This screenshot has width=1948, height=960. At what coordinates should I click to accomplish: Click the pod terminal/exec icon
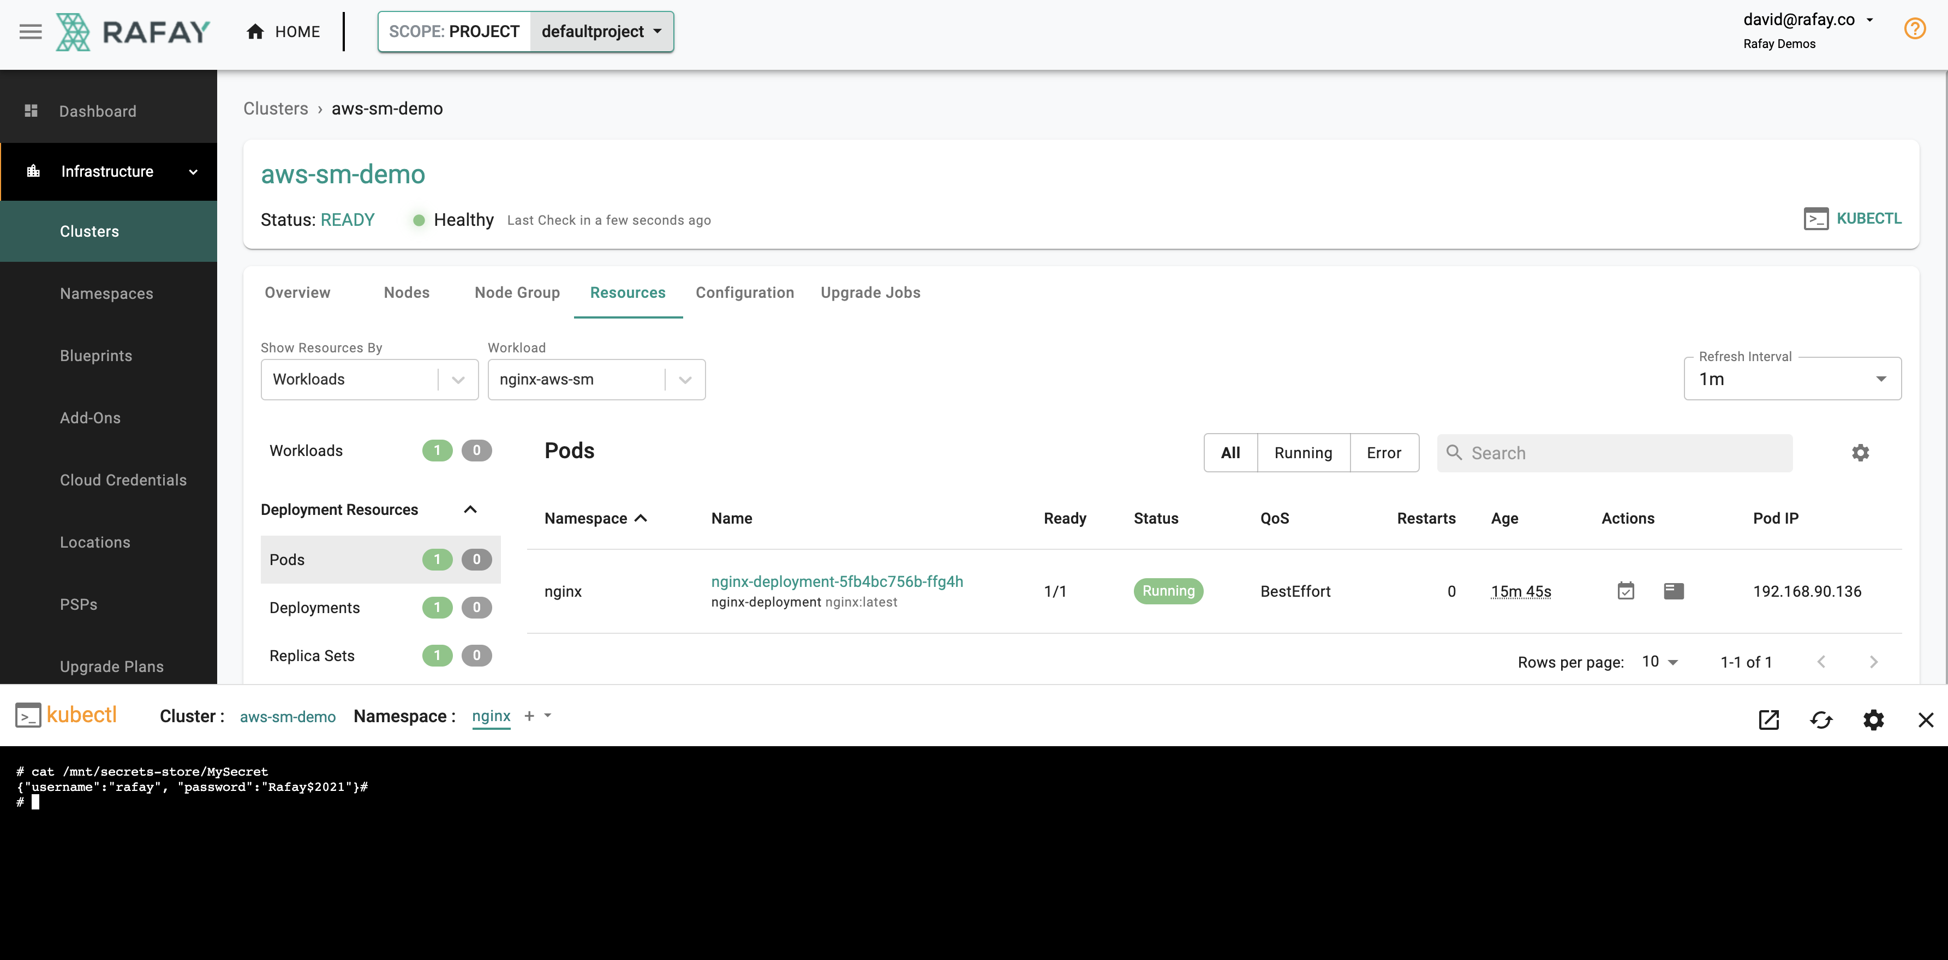click(x=1672, y=590)
